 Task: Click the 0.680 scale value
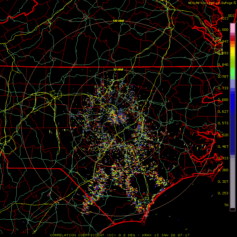pos(223,100)
